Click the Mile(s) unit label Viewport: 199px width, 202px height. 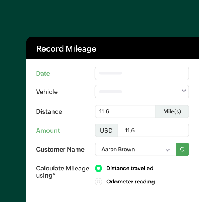(x=172, y=111)
